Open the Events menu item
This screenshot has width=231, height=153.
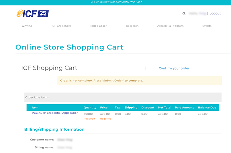tap(207, 26)
